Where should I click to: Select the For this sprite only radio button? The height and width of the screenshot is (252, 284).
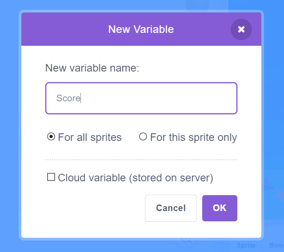tap(143, 136)
